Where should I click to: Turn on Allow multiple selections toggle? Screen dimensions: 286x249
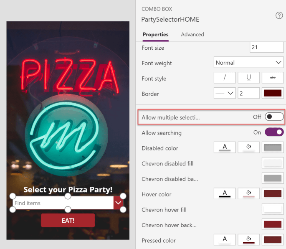pos(274,117)
